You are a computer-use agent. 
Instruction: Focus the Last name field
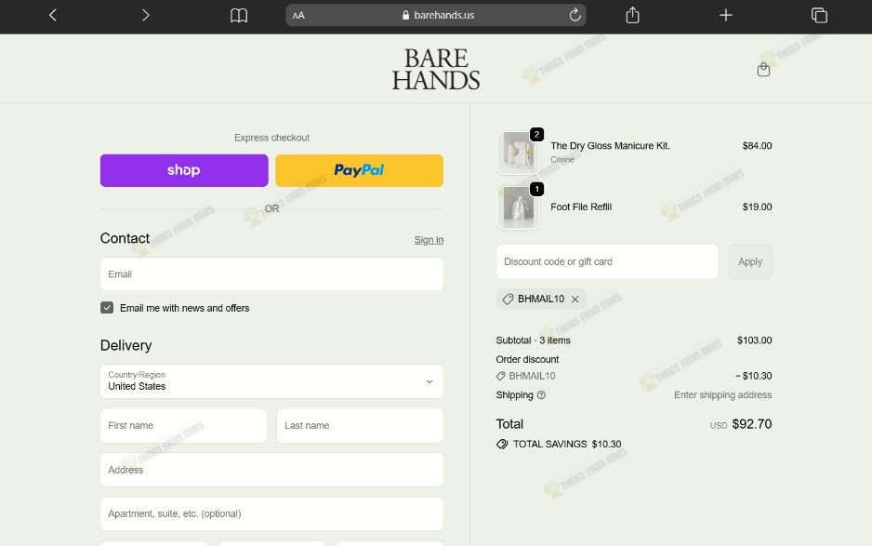(x=360, y=426)
